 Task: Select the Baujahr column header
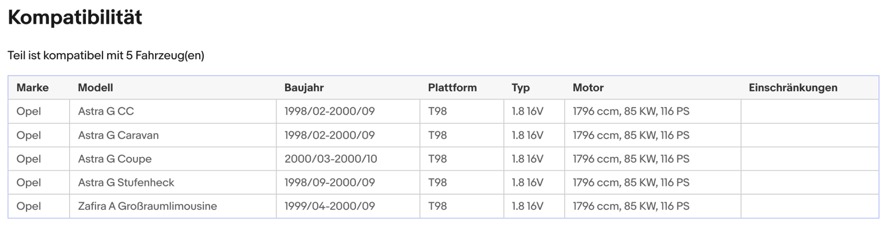click(304, 88)
